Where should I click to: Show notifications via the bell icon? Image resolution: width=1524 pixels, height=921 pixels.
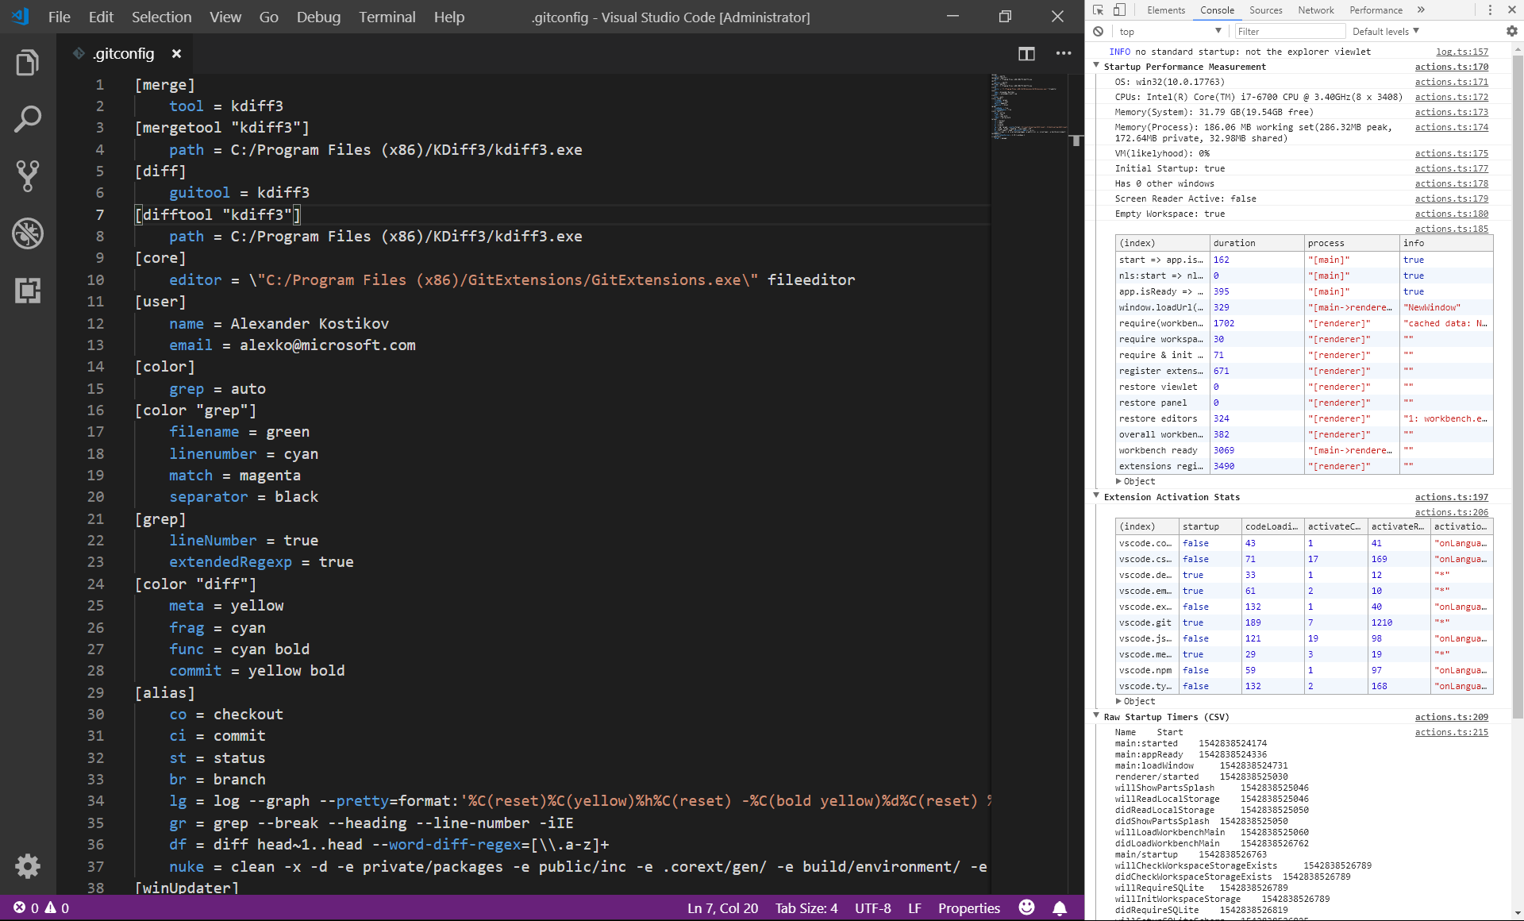point(1060,908)
